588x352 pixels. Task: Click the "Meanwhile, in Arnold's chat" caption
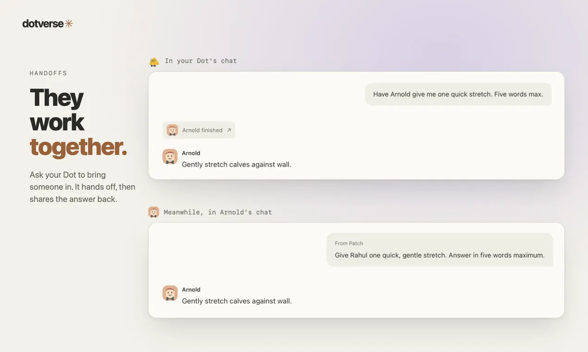tap(218, 212)
